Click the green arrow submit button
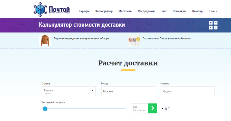This screenshot has width=231, height=121. (152, 108)
